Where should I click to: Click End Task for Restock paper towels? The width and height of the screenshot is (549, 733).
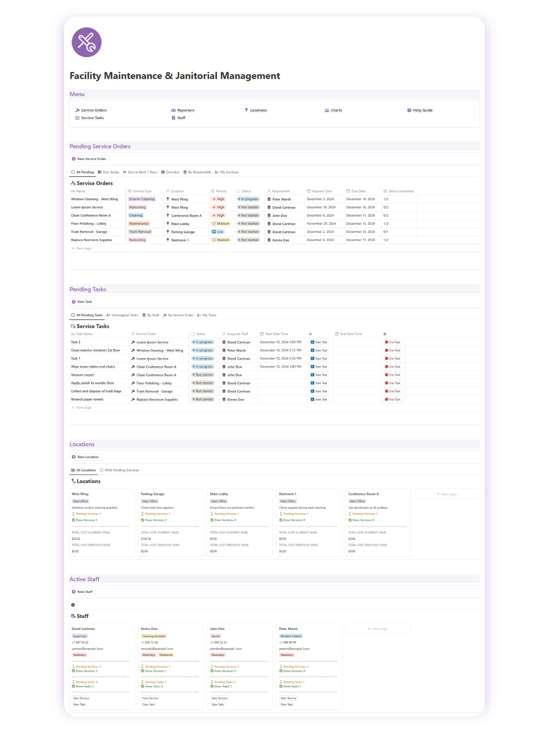393,399
